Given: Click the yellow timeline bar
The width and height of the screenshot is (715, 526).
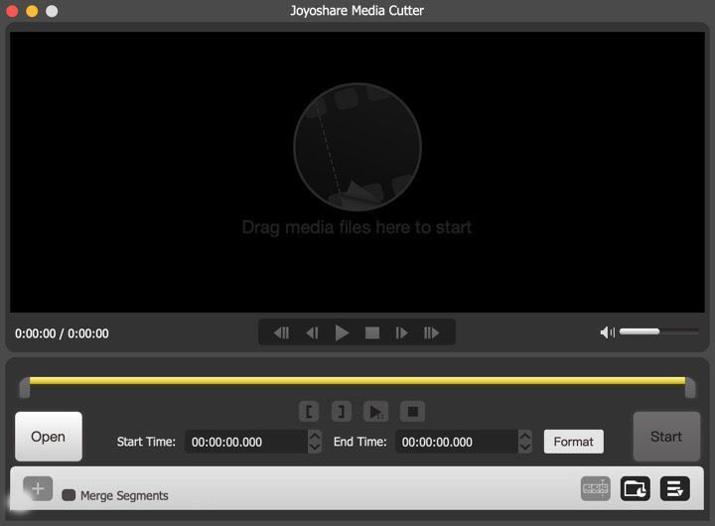Looking at the screenshot, I should pos(357,380).
